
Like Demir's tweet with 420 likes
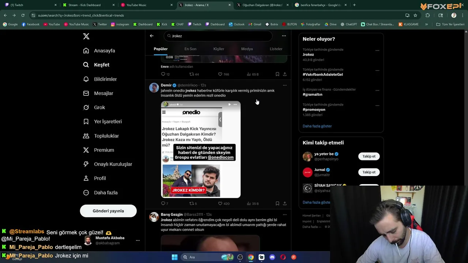[223, 203]
